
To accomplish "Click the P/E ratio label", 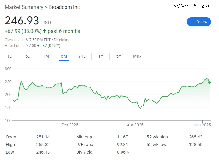I will click(84, 145).
